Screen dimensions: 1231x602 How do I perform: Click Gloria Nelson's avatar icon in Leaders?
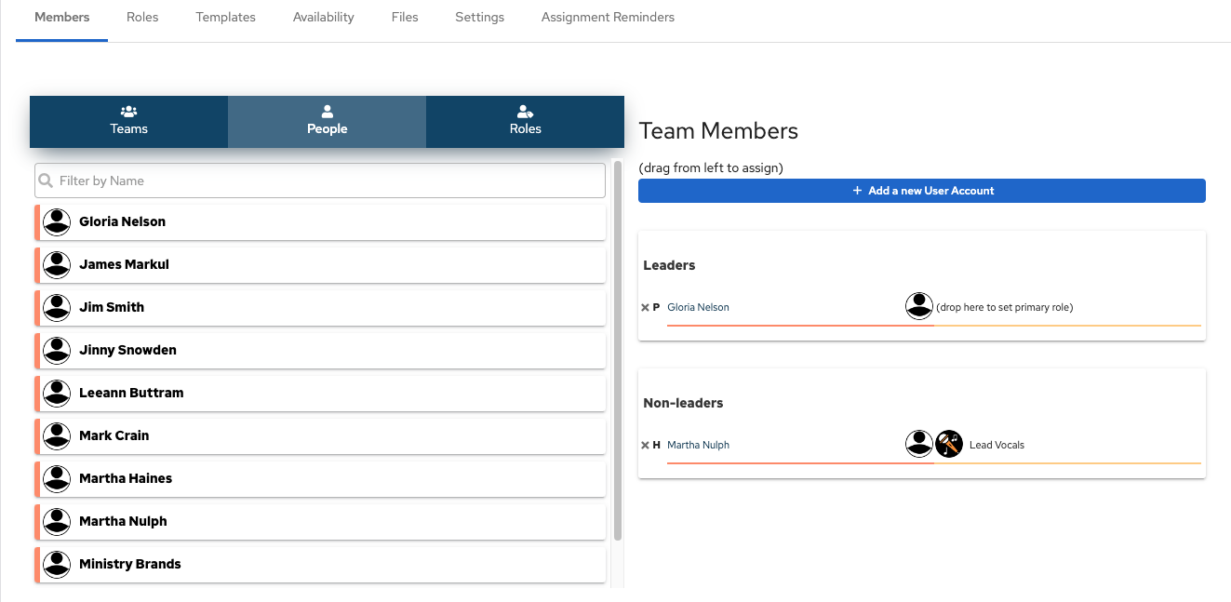918,306
